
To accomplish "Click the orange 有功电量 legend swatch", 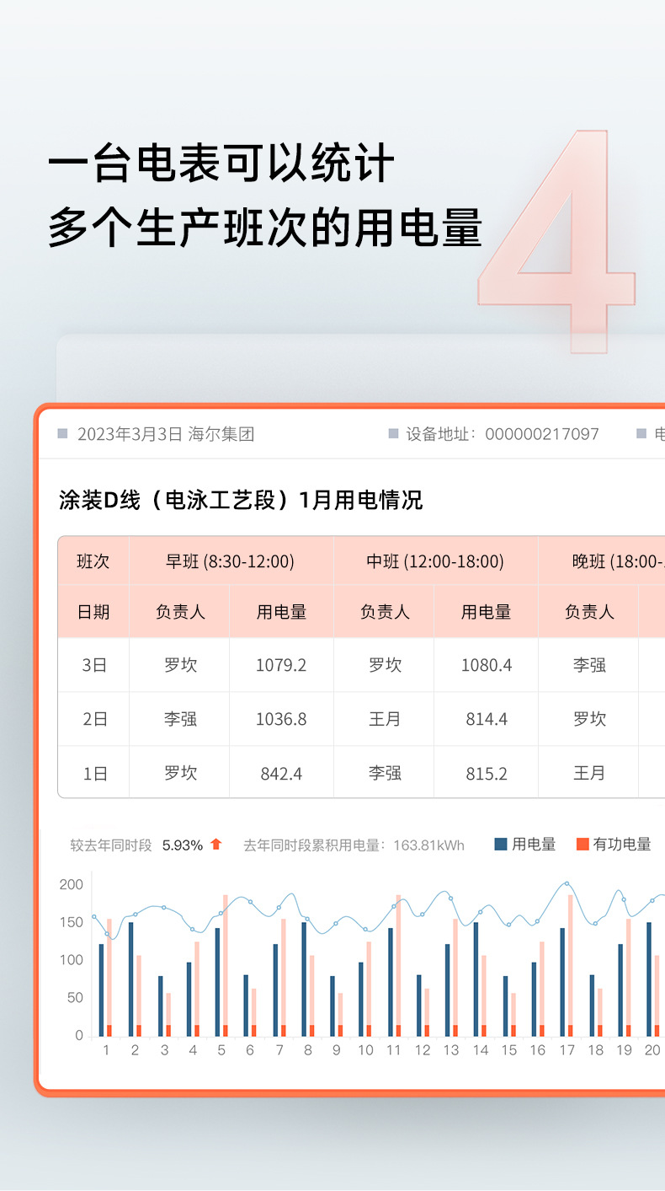I will [x=583, y=844].
